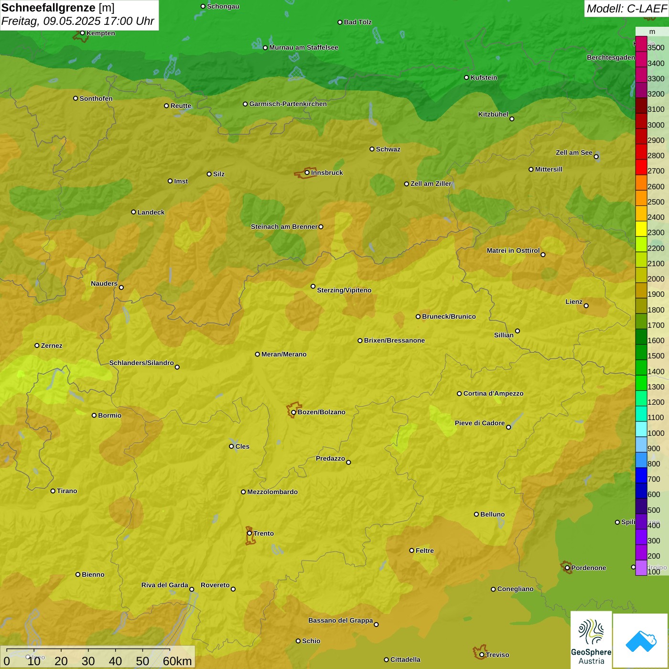
Task: Click the 500 legend value
Action: (654, 510)
